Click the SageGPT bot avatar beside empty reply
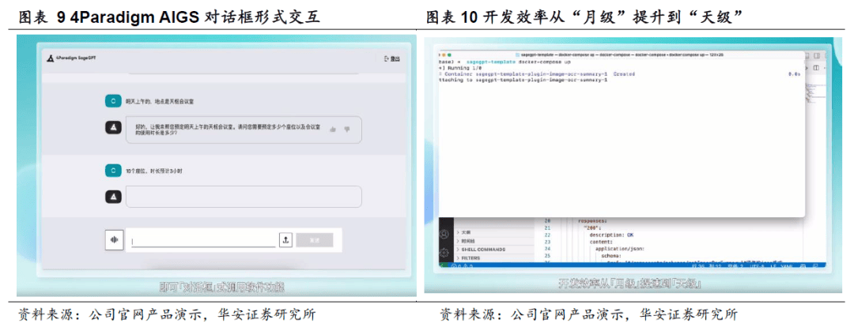This screenshot has height=327, width=854. 114,197
